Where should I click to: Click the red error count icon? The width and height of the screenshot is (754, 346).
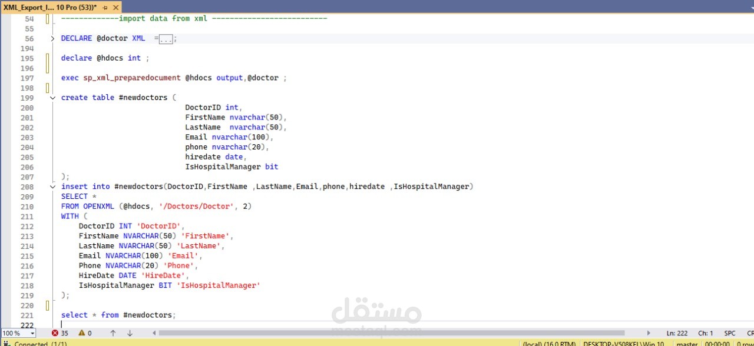click(55, 333)
